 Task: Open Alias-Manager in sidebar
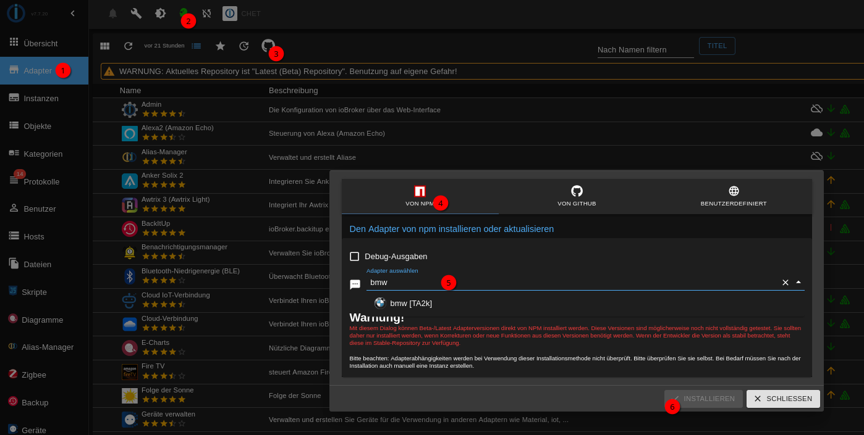pos(44,347)
